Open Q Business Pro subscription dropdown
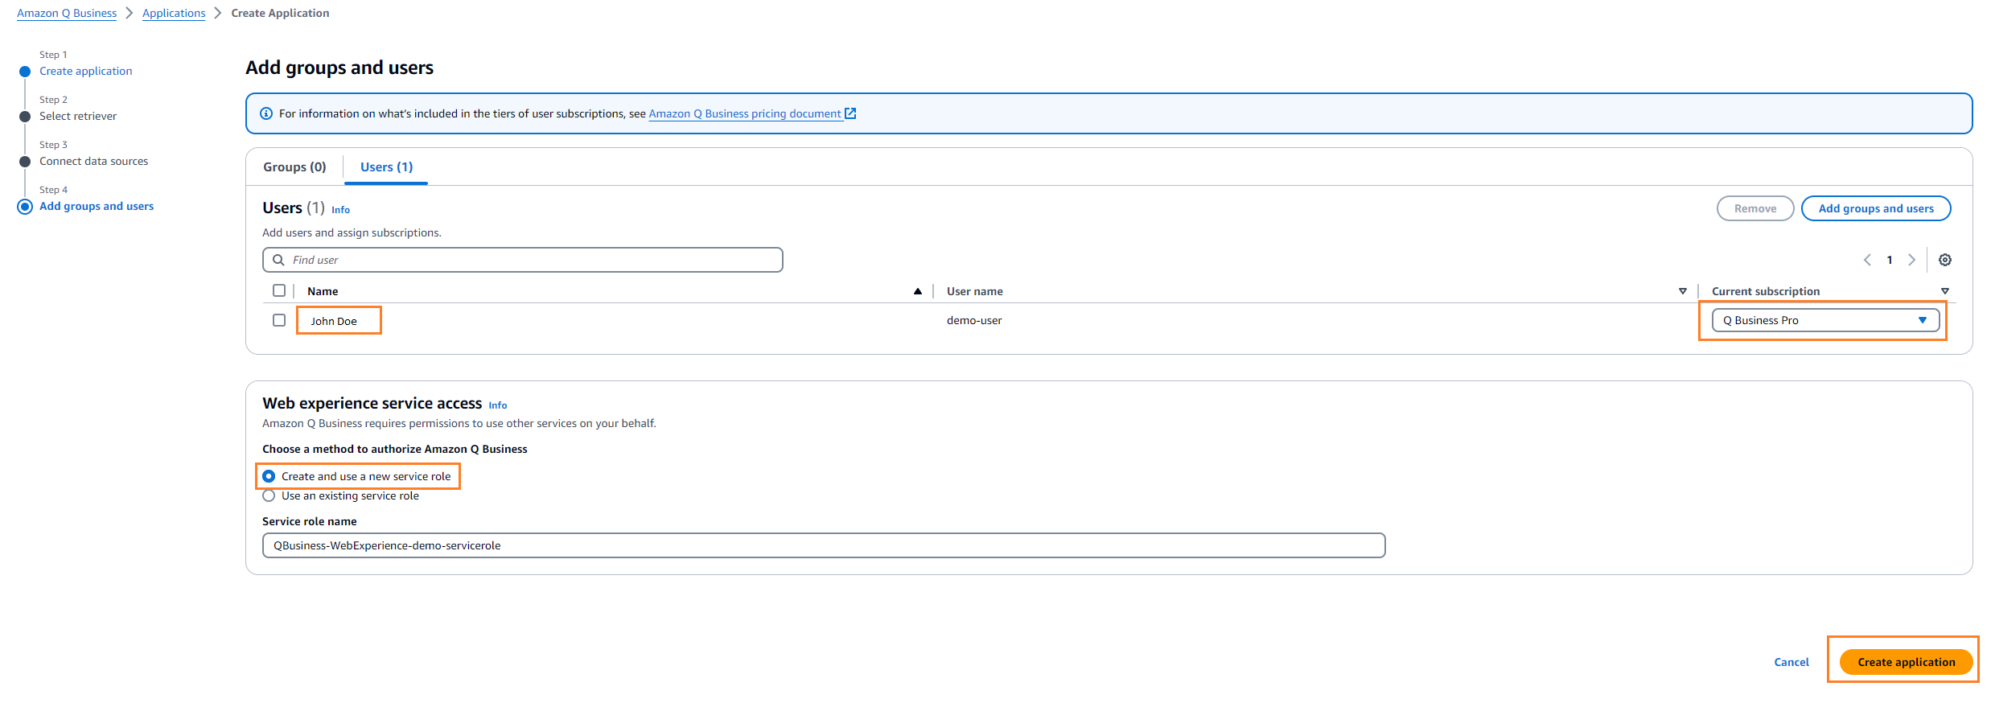Screen dimensions: 1991x703 [x=1825, y=320]
